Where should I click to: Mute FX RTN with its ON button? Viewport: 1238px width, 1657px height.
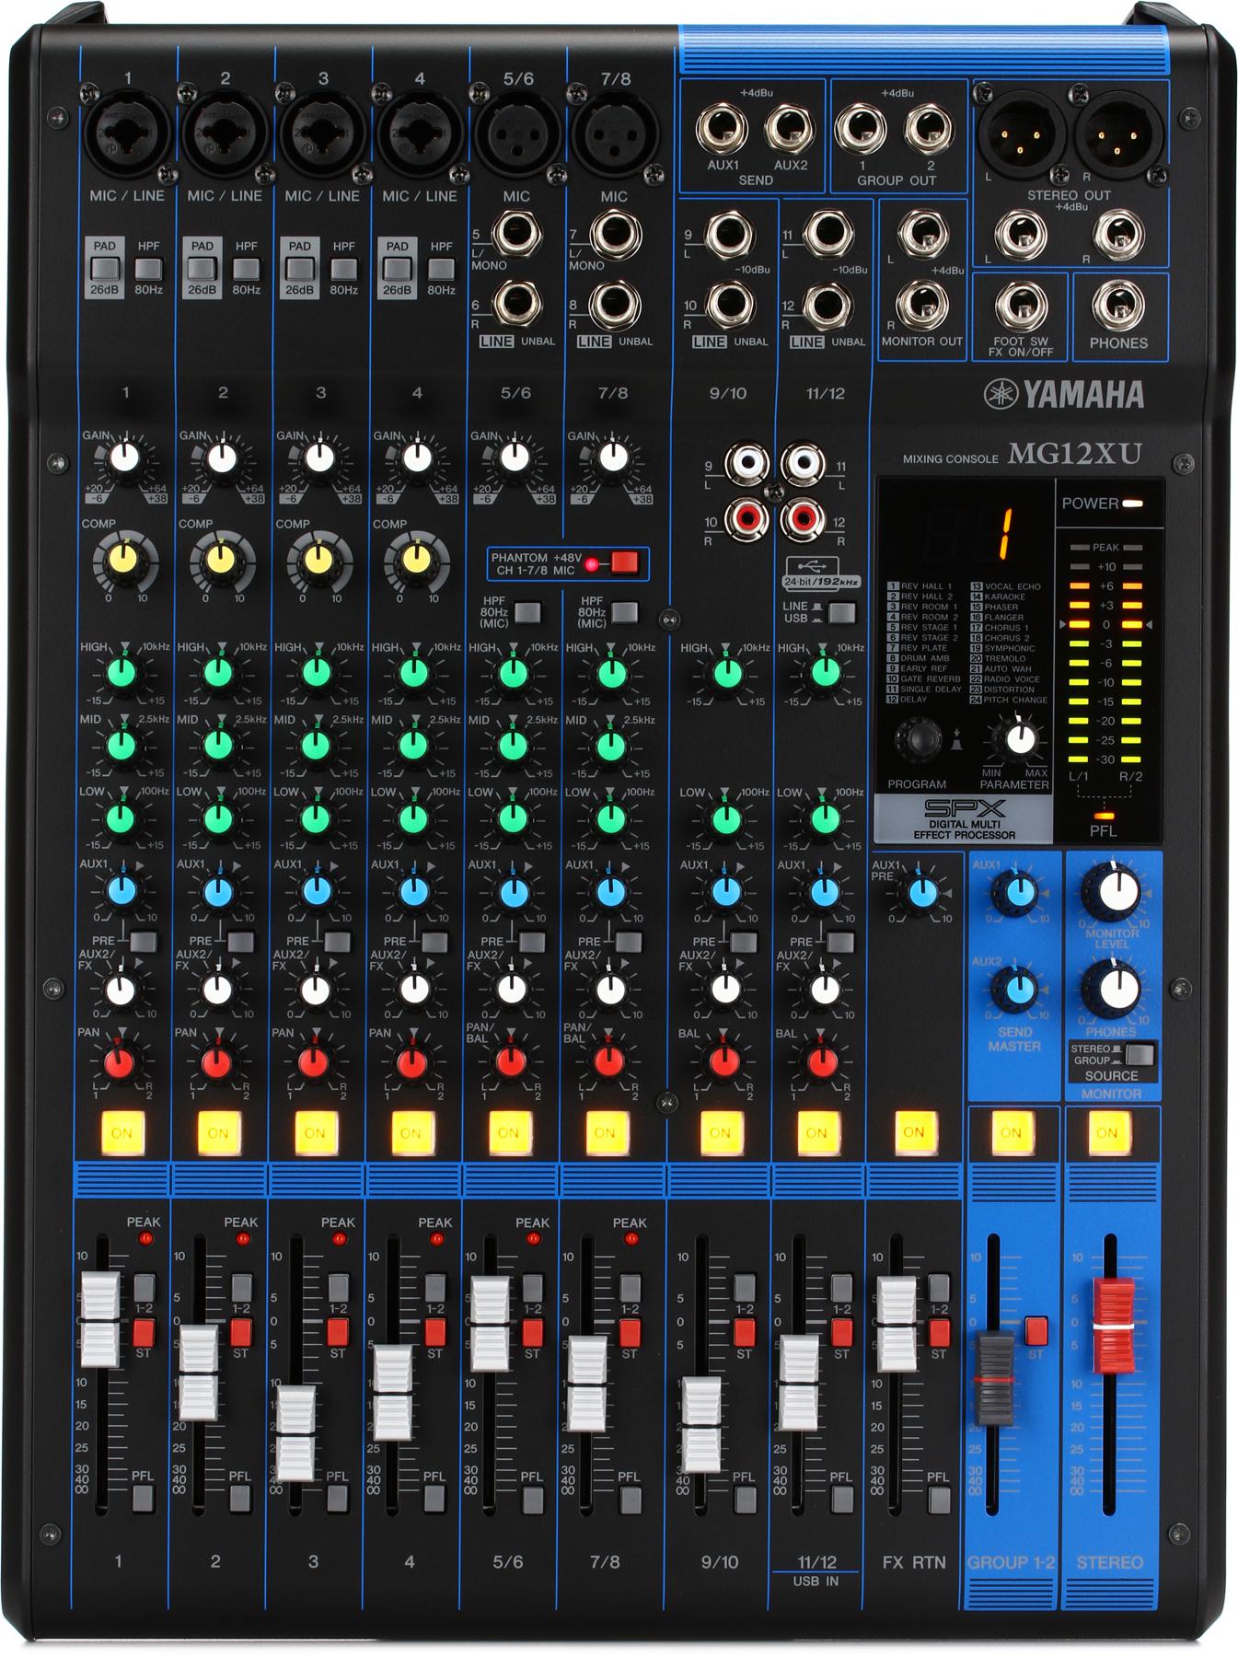(913, 1131)
